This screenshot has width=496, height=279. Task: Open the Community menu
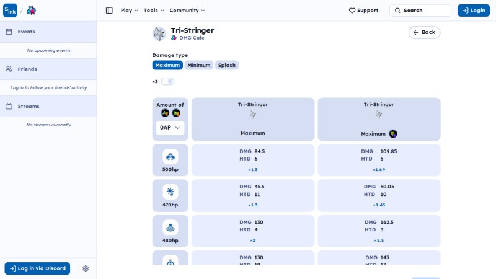[187, 11]
